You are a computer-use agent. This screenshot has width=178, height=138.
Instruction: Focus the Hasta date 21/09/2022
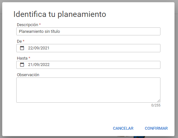pyautogui.click(x=39, y=65)
